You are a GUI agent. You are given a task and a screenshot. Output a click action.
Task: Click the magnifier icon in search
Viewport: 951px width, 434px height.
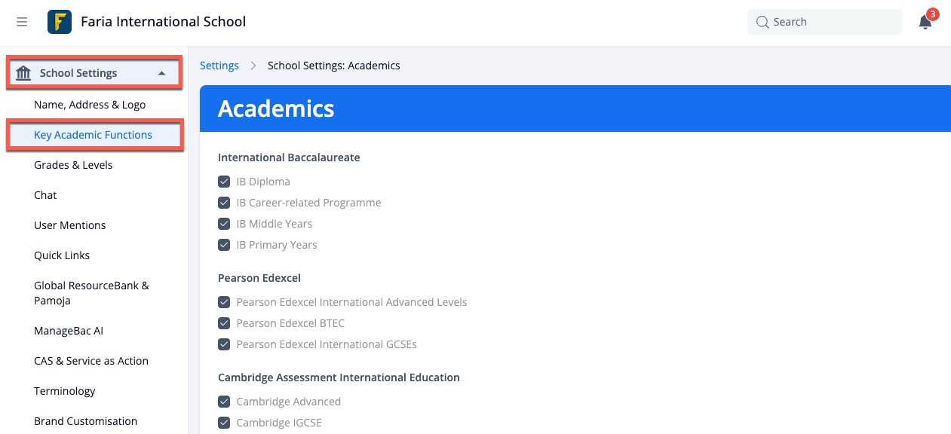(x=762, y=22)
